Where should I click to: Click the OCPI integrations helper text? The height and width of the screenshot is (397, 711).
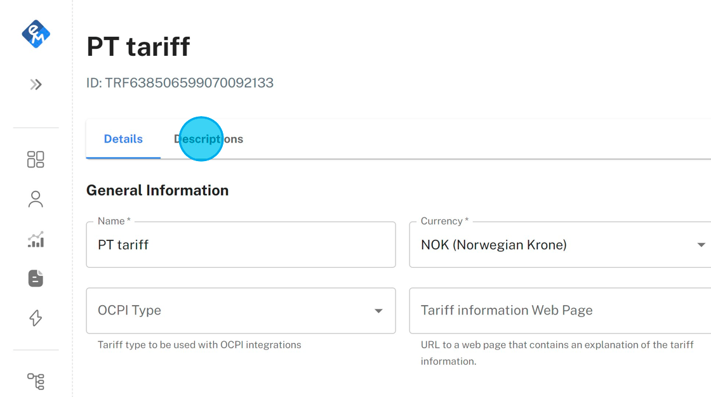point(199,345)
